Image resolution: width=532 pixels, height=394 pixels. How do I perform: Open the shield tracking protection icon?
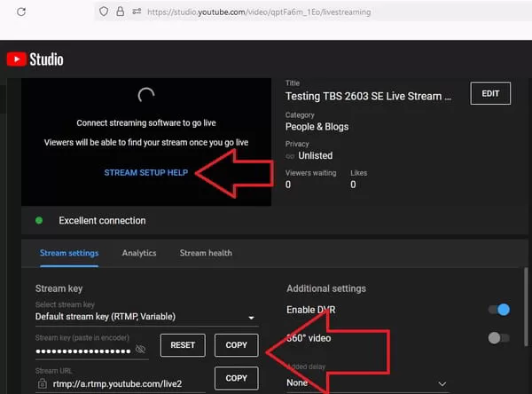point(104,12)
